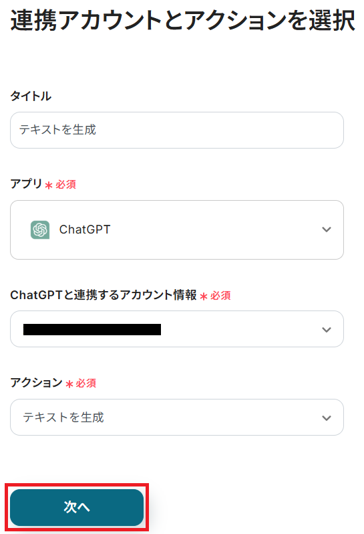Expand the アプリ dropdown chevron

tap(327, 230)
